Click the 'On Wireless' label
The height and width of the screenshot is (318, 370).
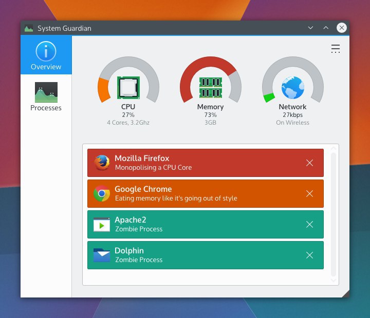click(292, 123)
